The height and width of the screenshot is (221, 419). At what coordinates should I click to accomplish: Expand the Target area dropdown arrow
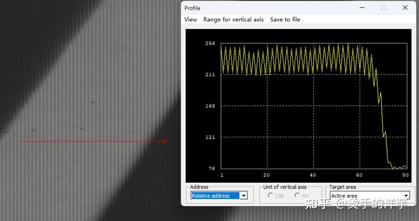tap(406, 195)
